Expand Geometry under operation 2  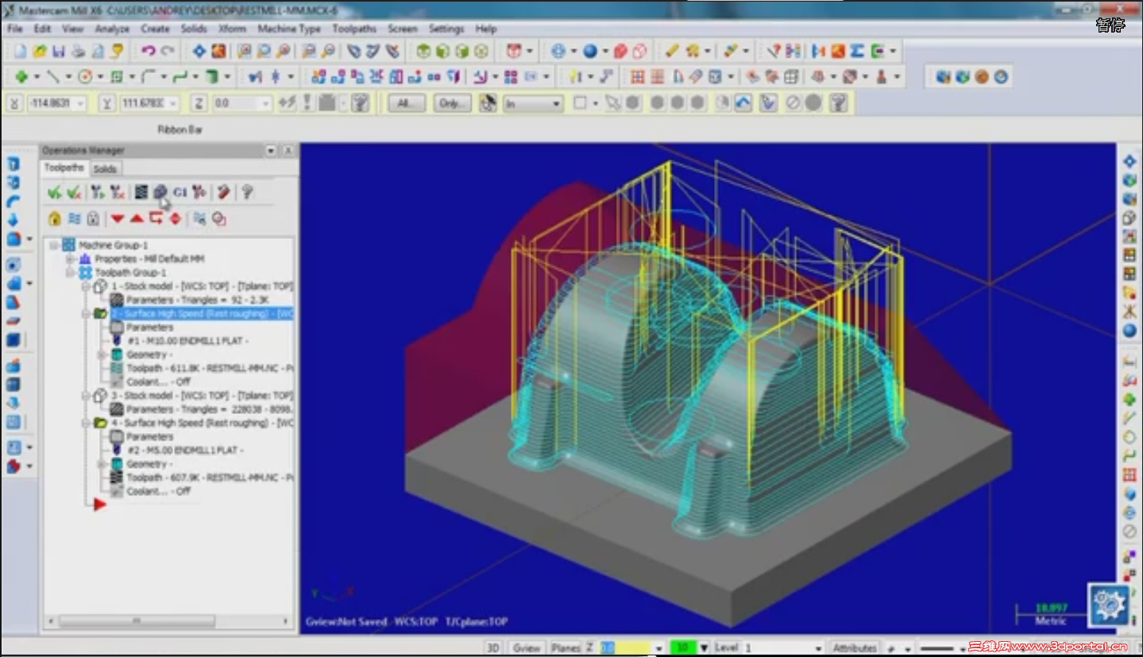[101, 354]
